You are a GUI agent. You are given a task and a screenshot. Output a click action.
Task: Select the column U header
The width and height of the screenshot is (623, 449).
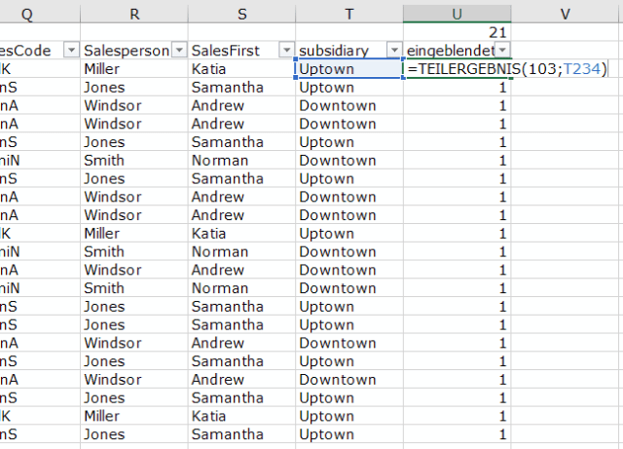[x=458, y=11]
